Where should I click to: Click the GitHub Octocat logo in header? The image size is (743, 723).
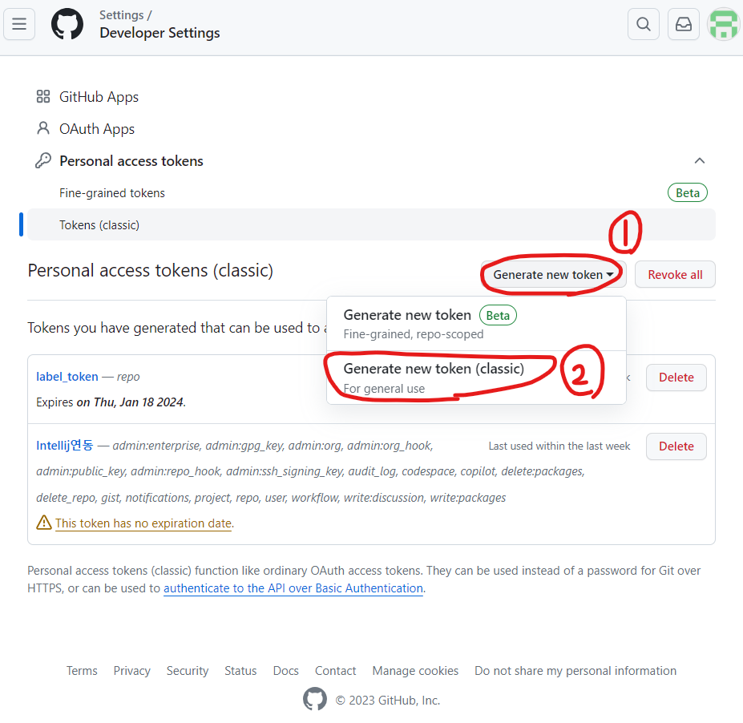(x=67, y=24)
